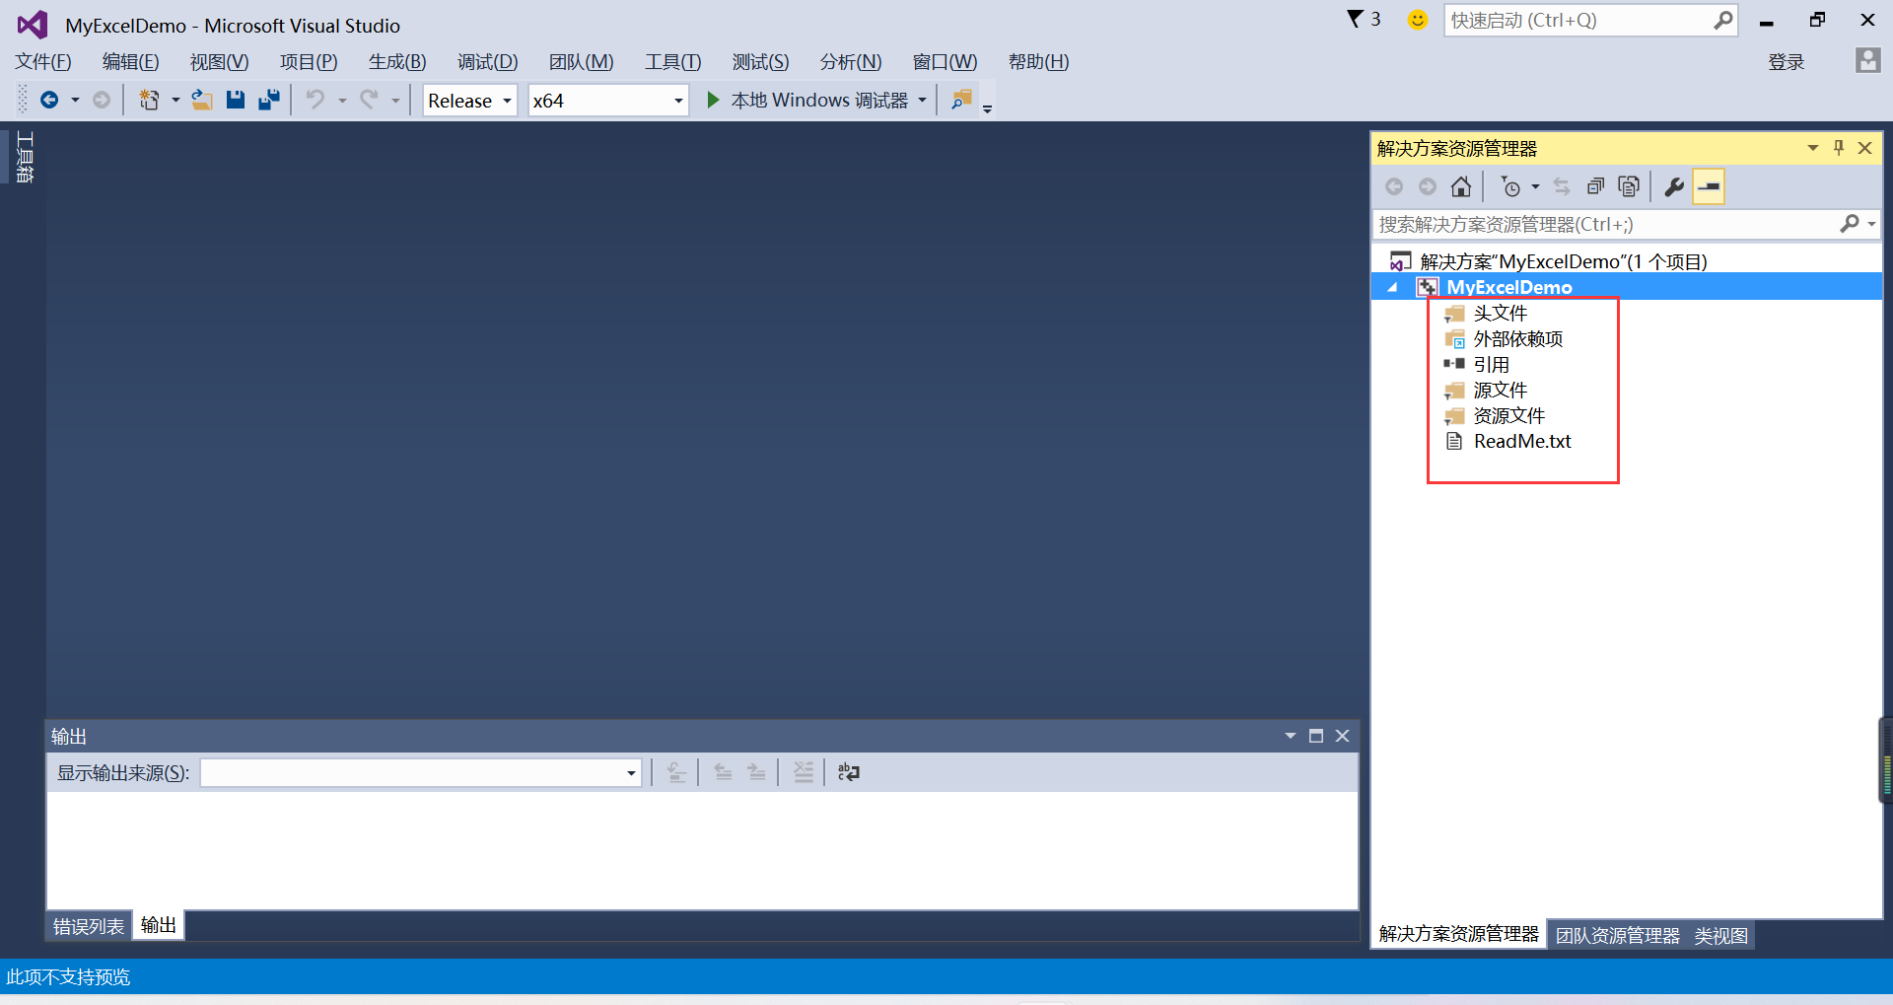This screenshot has height=1005, width=1893.
Task: Open Solution Explorer window position menu
Action: pyautogui.click(x=1812, y=148)
